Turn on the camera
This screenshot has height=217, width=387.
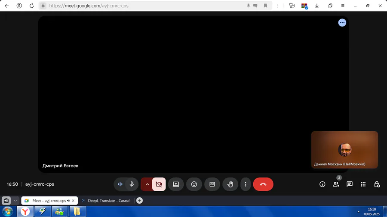[x=159, y=184]
